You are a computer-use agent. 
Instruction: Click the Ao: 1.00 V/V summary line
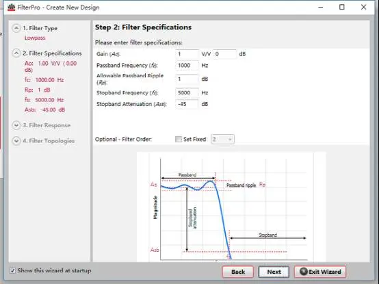point(51,66)
